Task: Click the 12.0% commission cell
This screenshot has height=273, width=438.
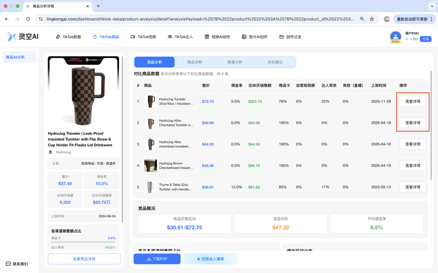Action: 236,187
